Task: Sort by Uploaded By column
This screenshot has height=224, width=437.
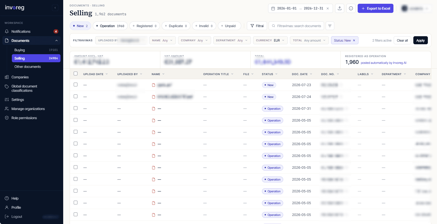Action: tap(130, 74)
